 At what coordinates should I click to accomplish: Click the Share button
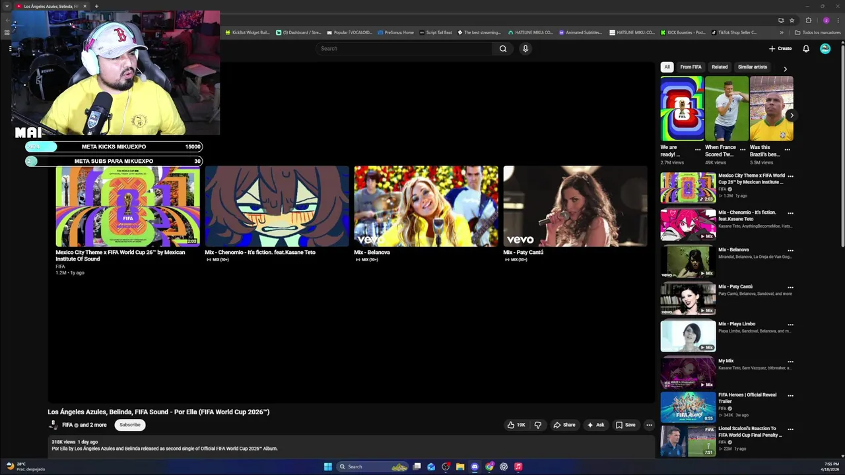coord(564,425)
